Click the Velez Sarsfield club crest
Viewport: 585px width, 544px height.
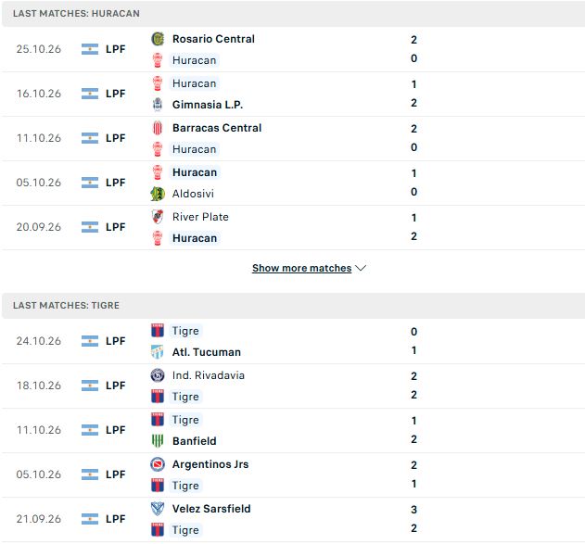(158, 509)
